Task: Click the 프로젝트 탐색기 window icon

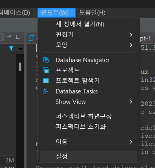Action: [x=46, y=81]
